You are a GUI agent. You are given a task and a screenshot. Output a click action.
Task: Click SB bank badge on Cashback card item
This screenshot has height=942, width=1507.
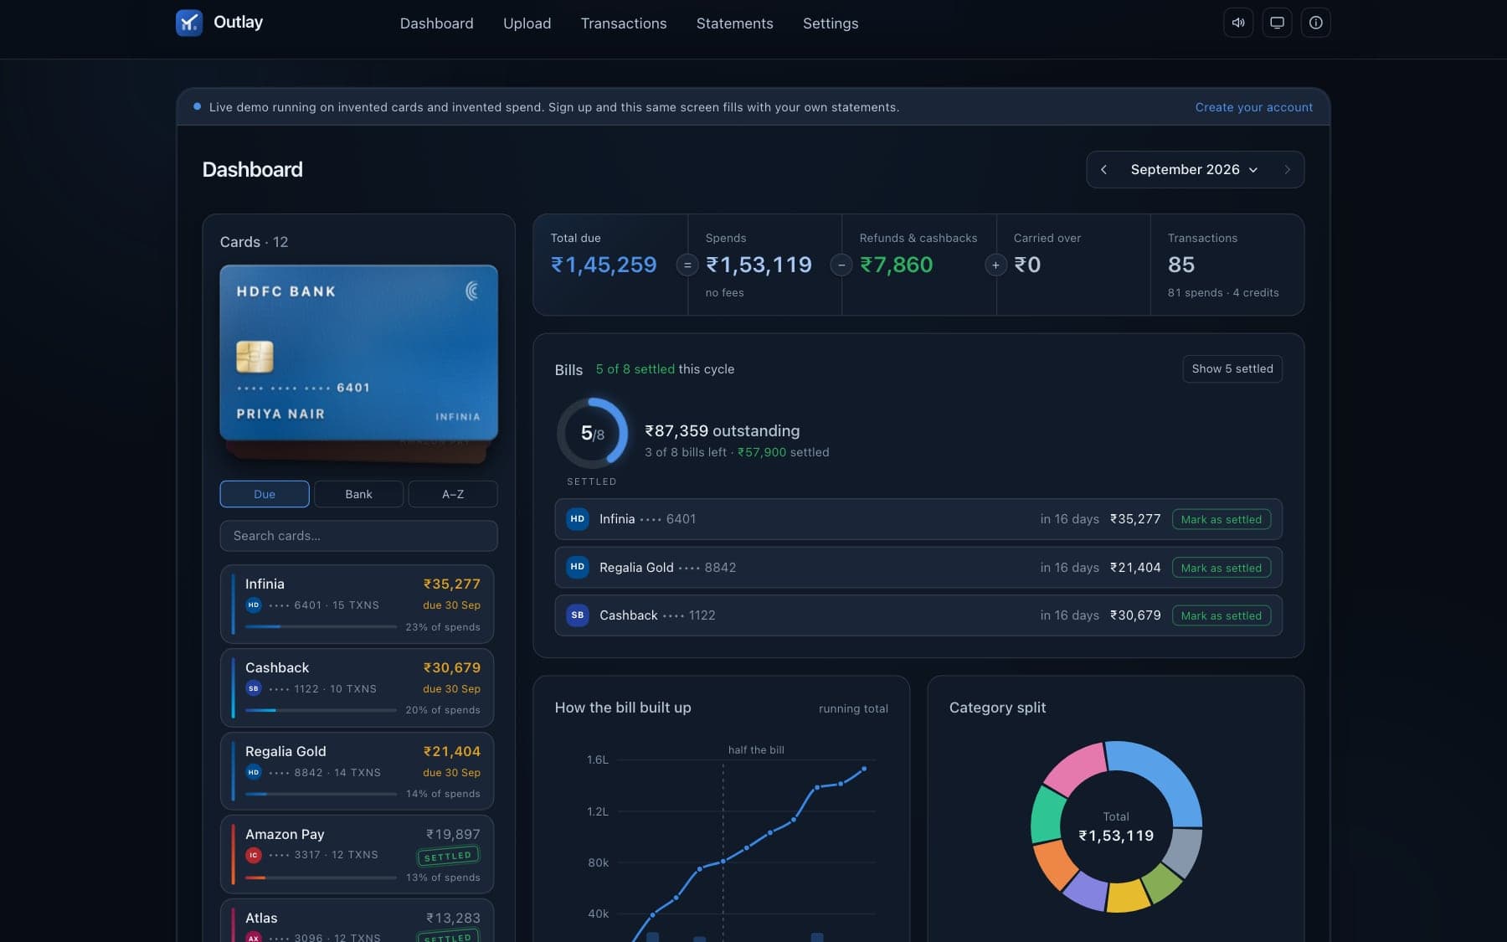[x=254, y=688]
